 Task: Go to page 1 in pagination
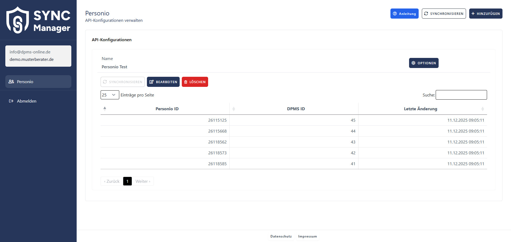pyautogui.click(x=127, y=181)
